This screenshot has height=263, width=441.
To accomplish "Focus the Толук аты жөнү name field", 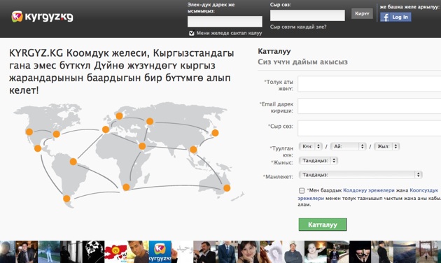I will (370, 84).
